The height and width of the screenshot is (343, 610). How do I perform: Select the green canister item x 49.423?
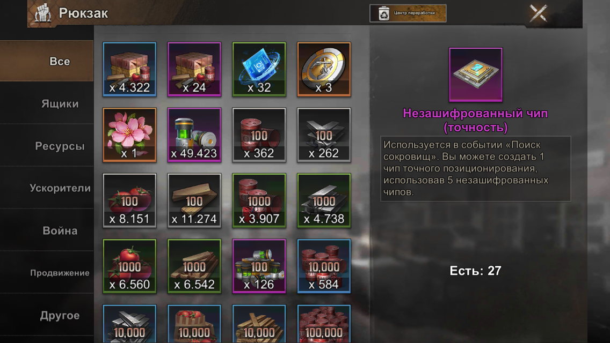coord(194,135)
